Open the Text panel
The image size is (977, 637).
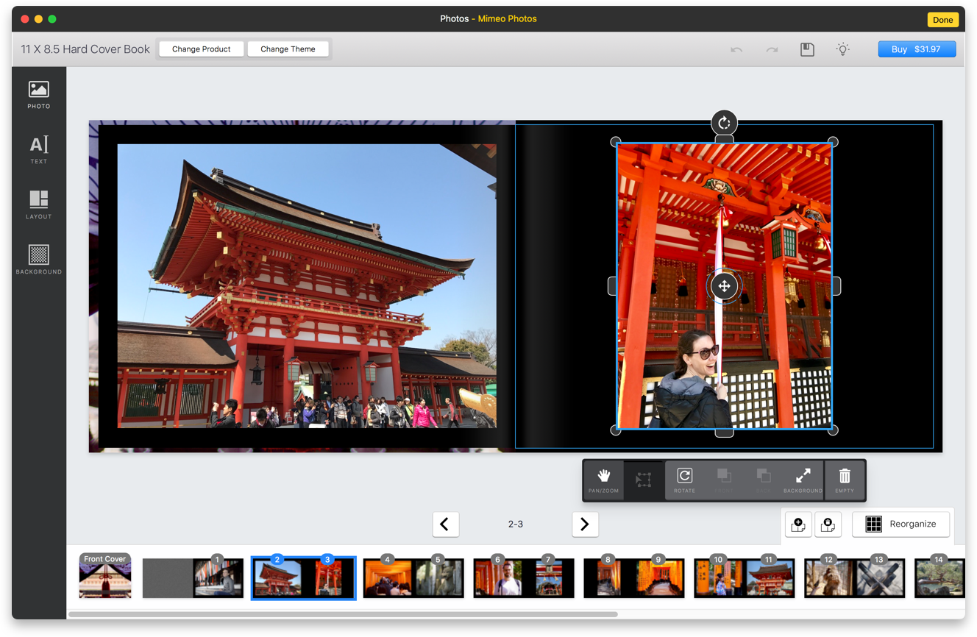38,149
